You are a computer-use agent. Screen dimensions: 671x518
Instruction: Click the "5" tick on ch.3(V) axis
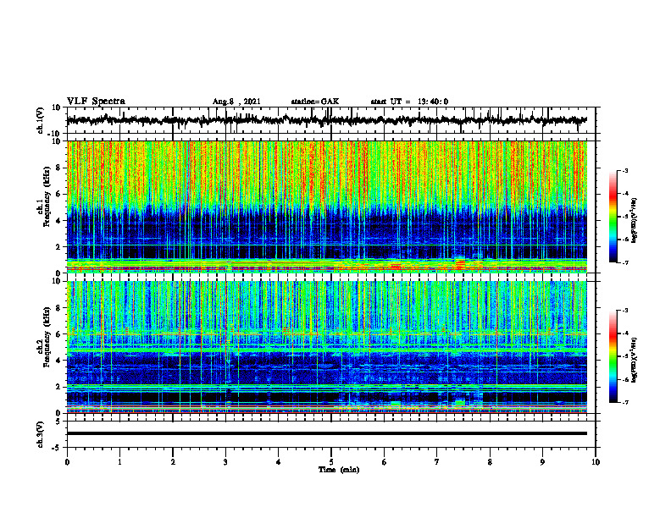tap(58, 421)
